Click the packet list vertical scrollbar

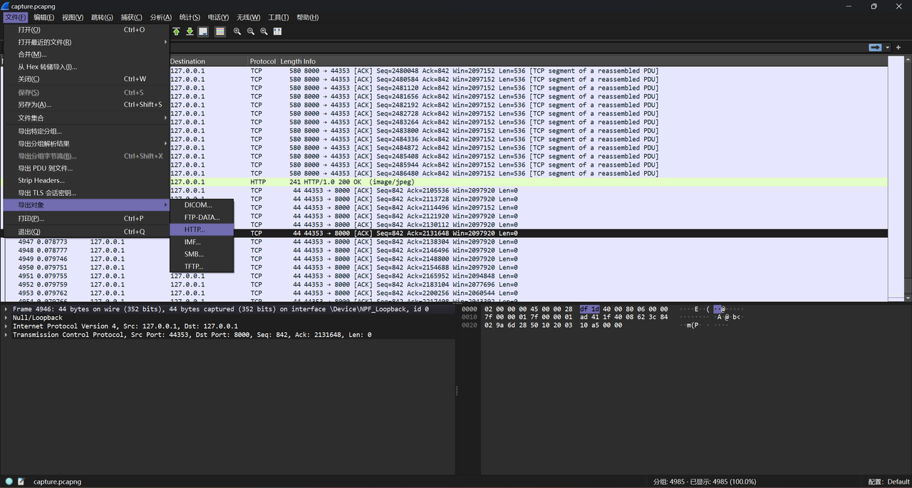pos(907,178)
